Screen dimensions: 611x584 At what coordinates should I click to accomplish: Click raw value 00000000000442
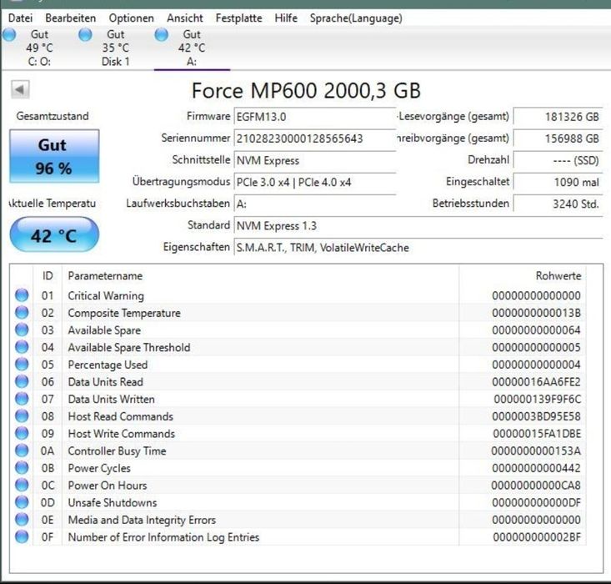coord(536,468)
